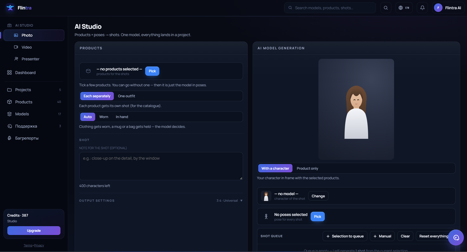The image size is (467, 252).
Task: Open the floating chat support bubble
Action: [x=456, y=238]
